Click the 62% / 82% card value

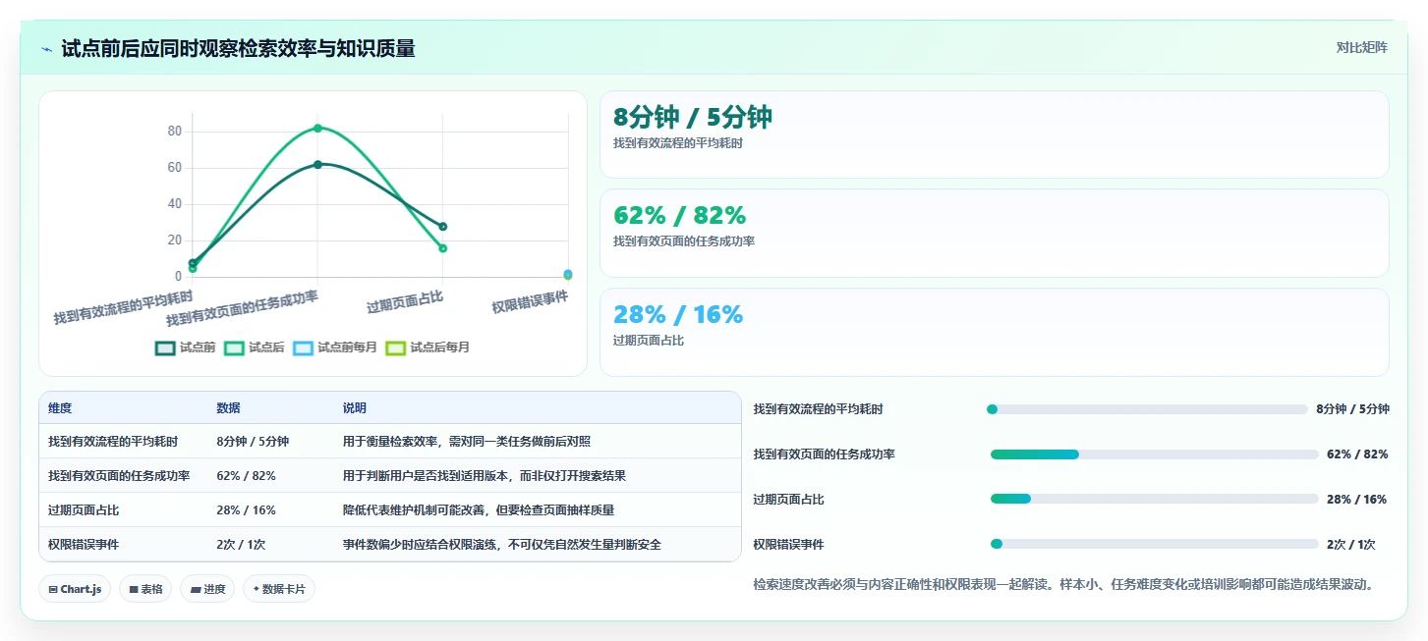coord(679,215)
